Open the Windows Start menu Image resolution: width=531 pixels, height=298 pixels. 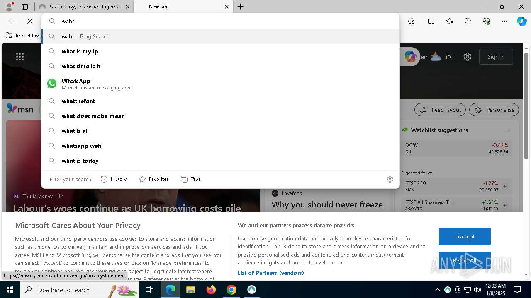[10, 290]
